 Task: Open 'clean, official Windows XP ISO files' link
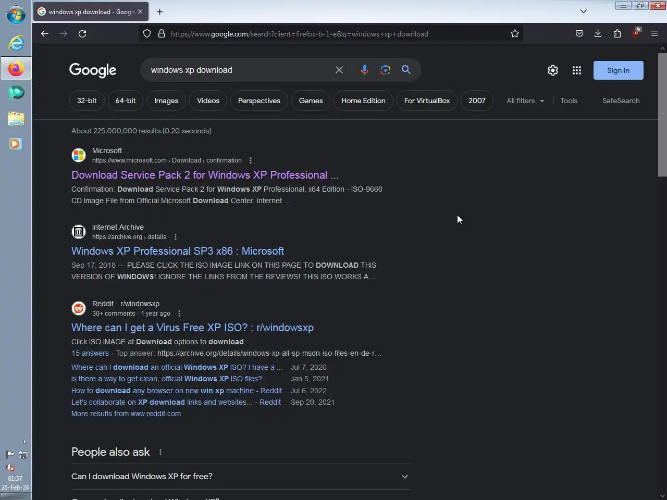167,379
